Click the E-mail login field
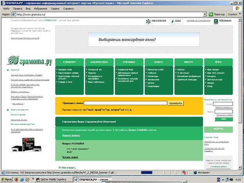 point(223,104)
